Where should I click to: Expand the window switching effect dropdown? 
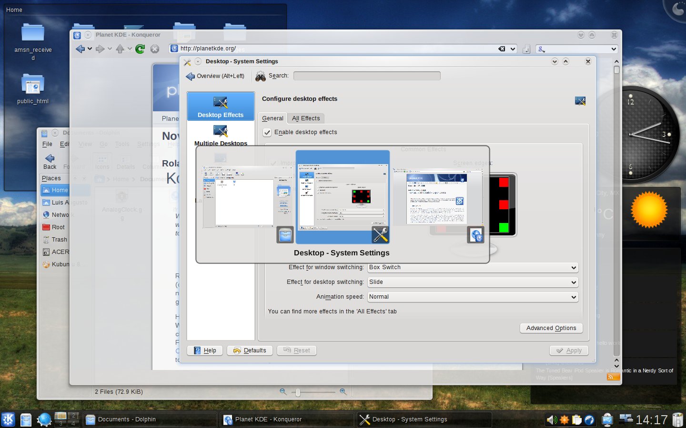[x=473, y=267]
